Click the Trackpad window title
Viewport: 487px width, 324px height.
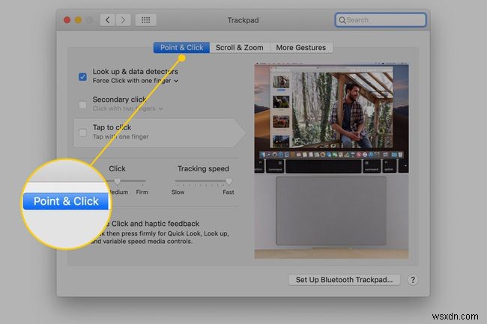pyautogui.click(x=243, y=20)
